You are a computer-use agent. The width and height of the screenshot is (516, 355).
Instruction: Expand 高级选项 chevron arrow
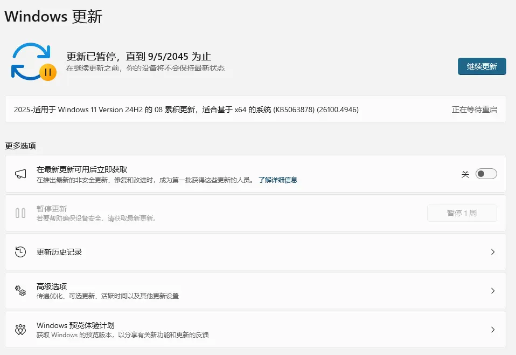pyautogui.click(x=493, y=291)
